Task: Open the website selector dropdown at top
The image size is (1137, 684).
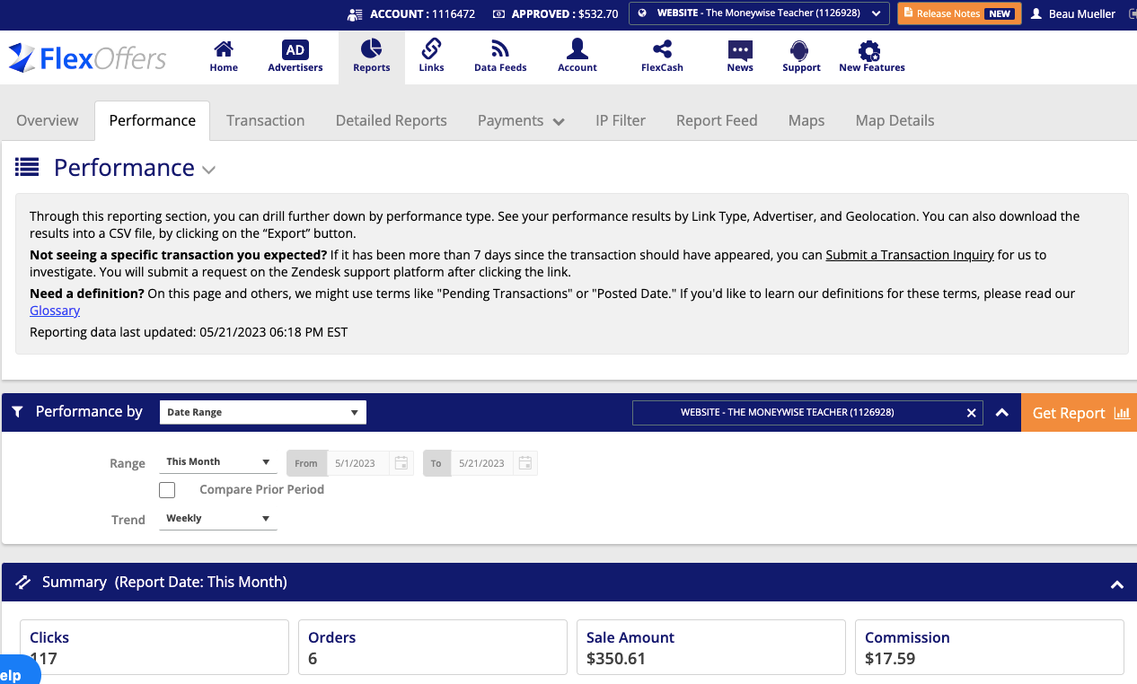Action: click(760, 13)
